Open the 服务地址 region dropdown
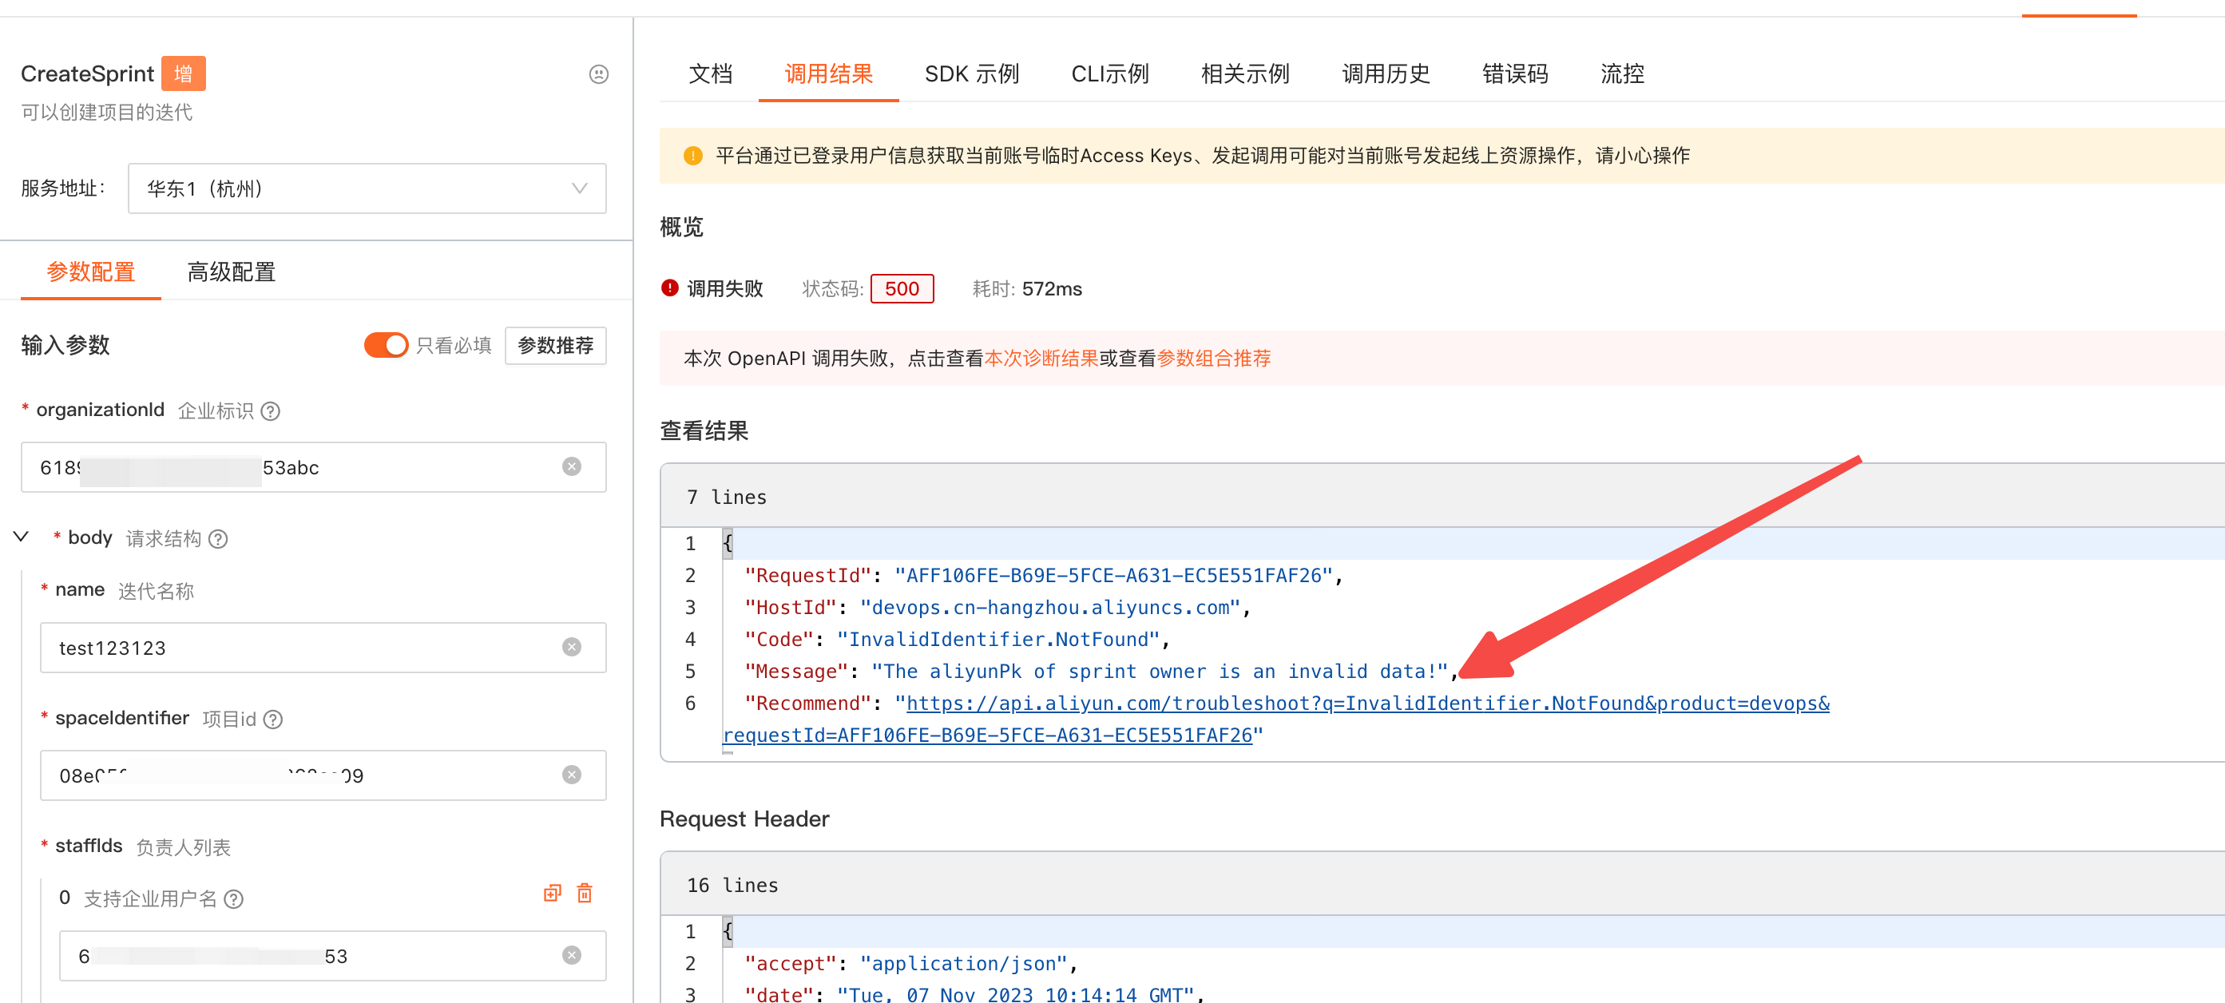The width and height of the screenshot is (2225, 1003). [x=367, y=188]
